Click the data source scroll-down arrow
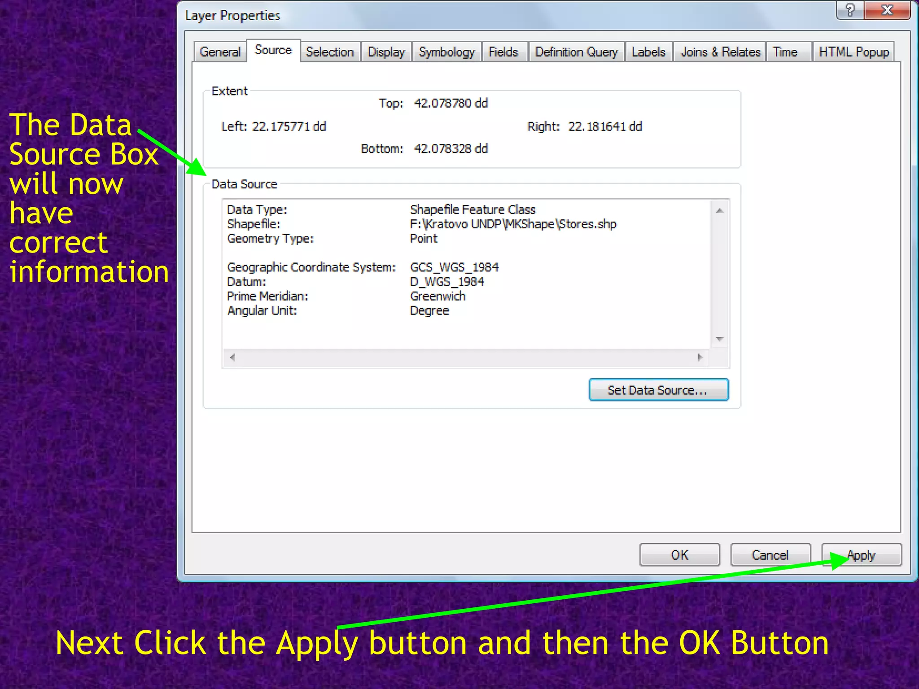This screenshot has width=919, height=689. [720, 339]
